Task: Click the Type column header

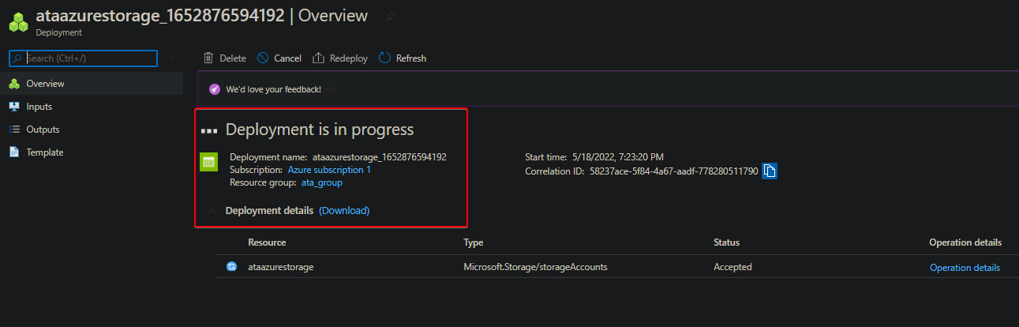Action: (x=474, y=242)
